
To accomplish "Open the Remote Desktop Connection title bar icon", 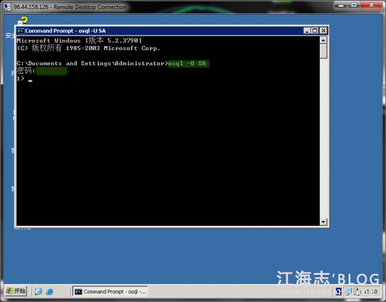I will click(6, 7).
